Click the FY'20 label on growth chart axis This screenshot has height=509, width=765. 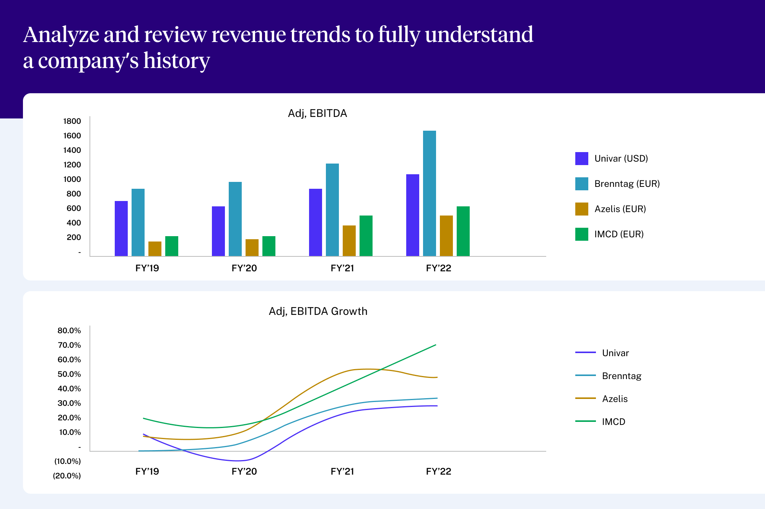coord(244,472)
